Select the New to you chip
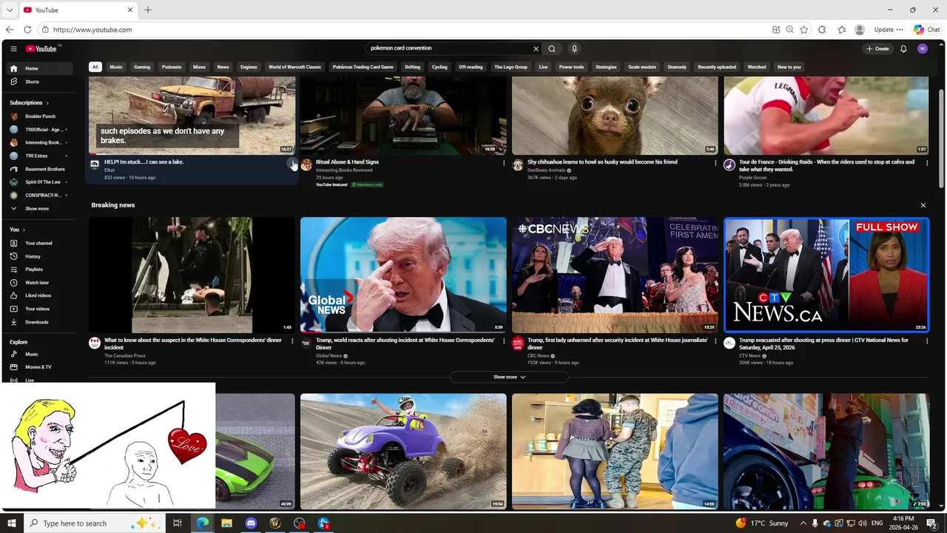Screen dimensions: 947x533 point(789,67)
